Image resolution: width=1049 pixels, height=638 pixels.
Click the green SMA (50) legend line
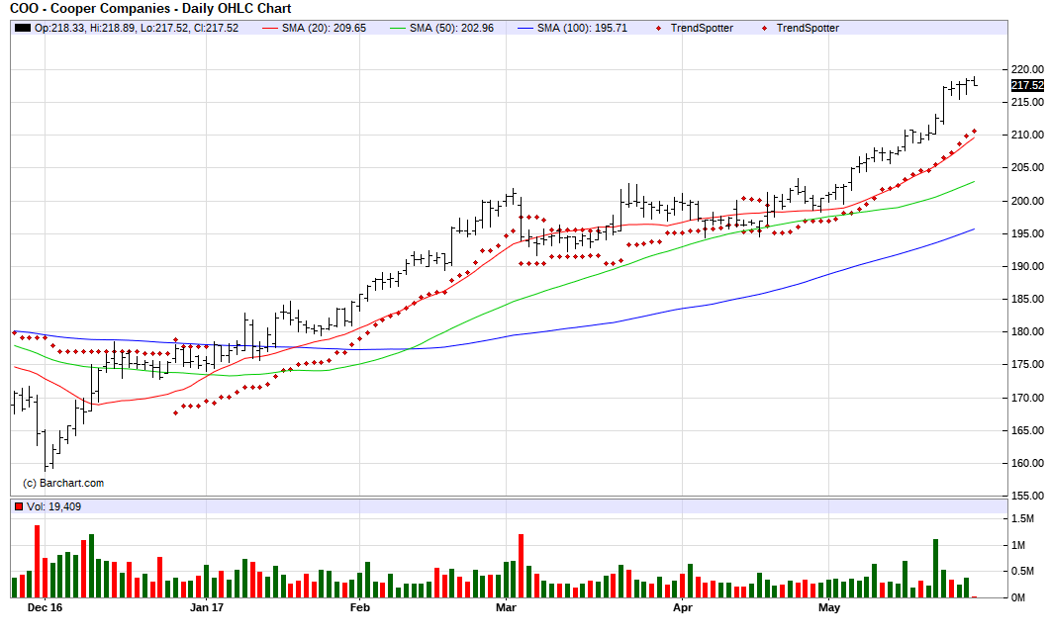pyautogui.click(x=398, y=28)
